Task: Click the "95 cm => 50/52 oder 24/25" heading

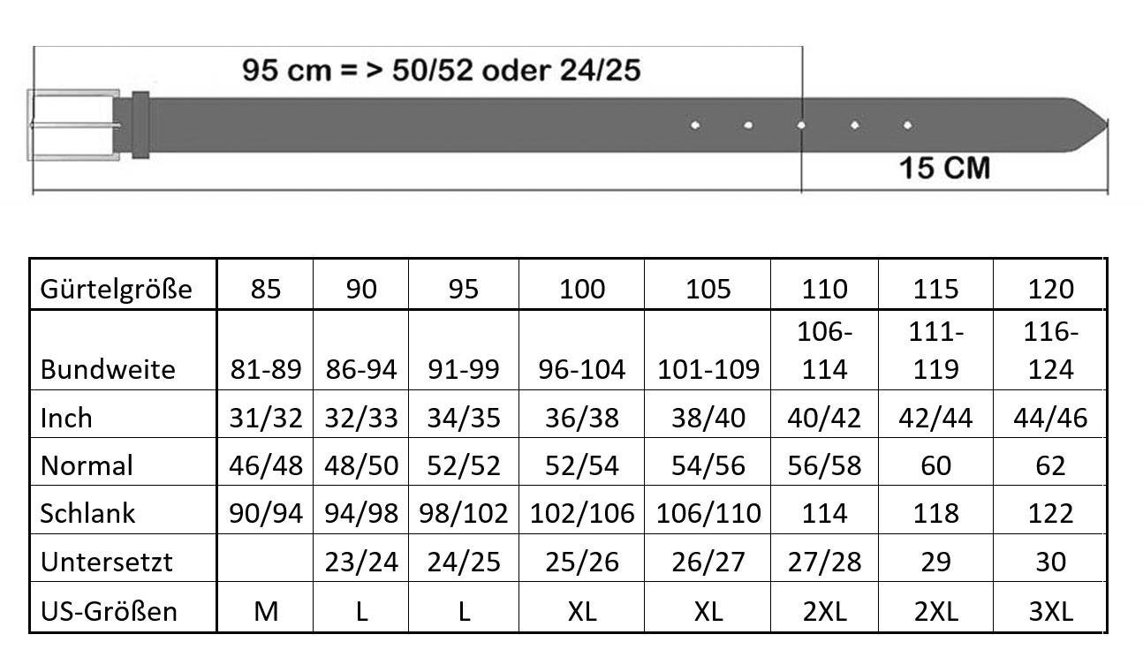Action: (441, 70)
